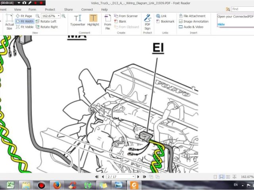Image resolution: width=254 pixels, height=190 pixels.
Task: Open the 162.67% zoom dropdown
Action: pyautogui.click(x=59, y=16)
